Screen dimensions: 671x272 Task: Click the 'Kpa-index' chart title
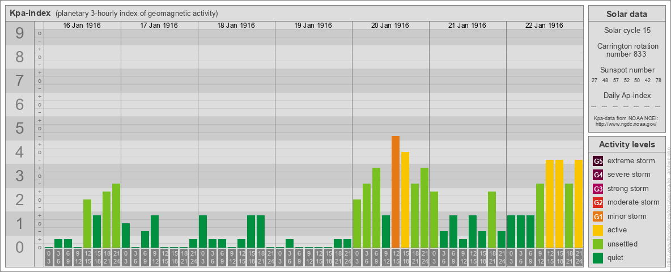(31, 13)
